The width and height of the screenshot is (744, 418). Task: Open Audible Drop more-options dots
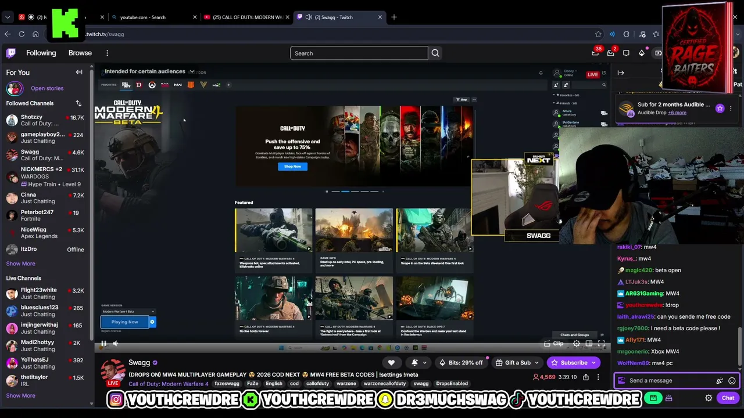pos(731,109)
